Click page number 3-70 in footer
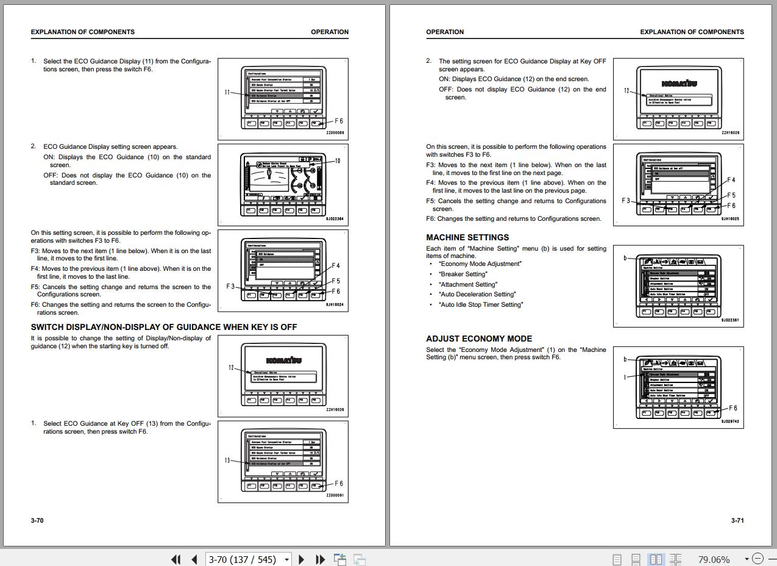The image size is (777, 566). point(37,520)
